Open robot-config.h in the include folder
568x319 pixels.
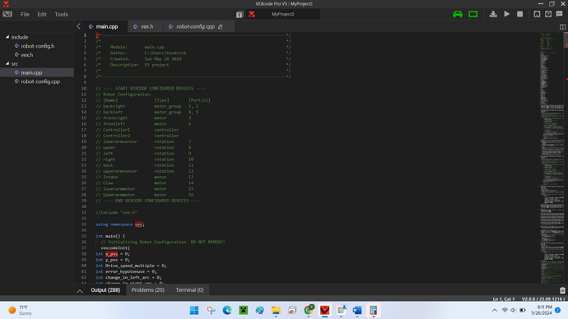(x=37, y=46)
